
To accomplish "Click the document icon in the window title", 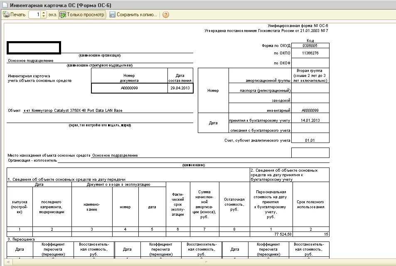I will 5,5.
